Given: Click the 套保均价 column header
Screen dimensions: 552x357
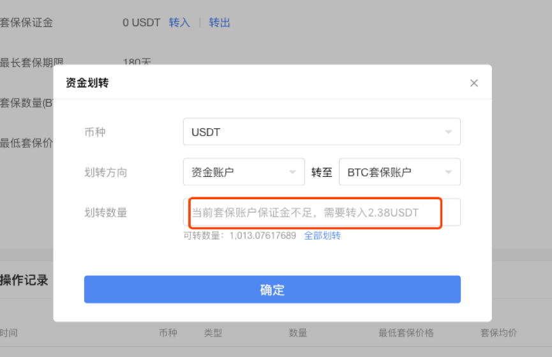Looking at the screenshot, I should click(x=498, y=333).
